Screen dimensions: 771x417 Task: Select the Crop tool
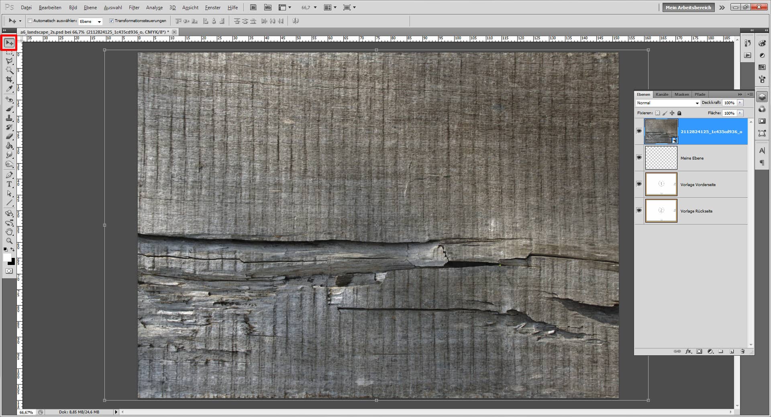(9, 79)
